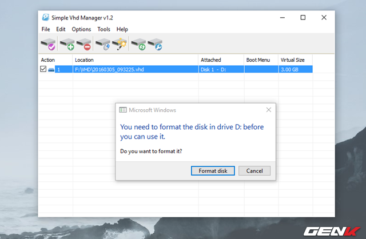The height and width of the screenshot is (239, 366).
Task: Click the Simple Vhd Manager title bar icon
Action: click(x=46, y=18)
